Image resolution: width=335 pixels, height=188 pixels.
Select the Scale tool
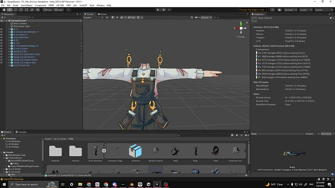[x=22, y=9]
